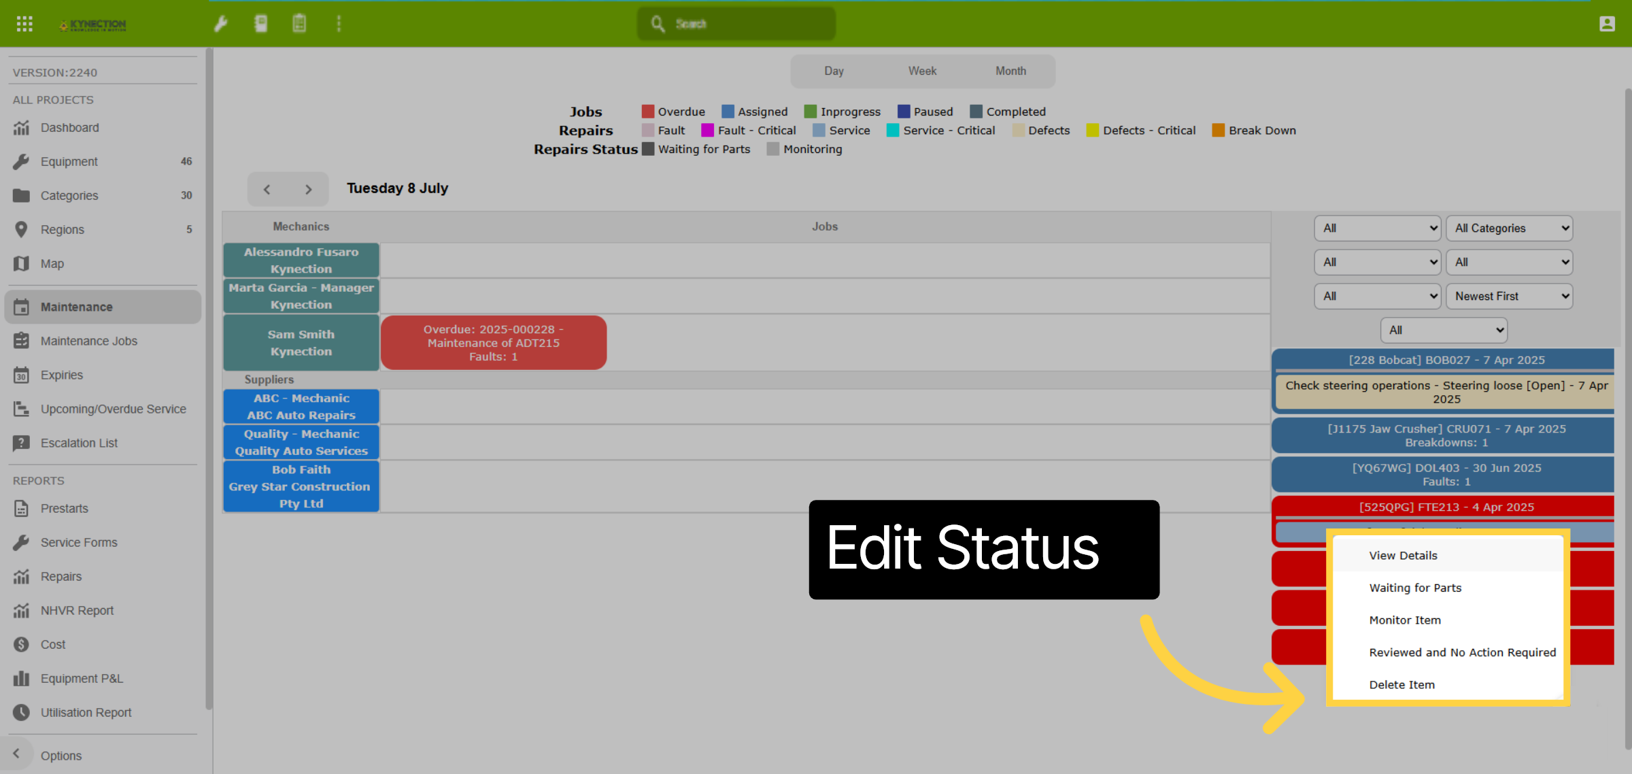Click the Upcoming/Overdue Service icon
The width and height of the screenshot is (1632, 774).
(21, 409)
